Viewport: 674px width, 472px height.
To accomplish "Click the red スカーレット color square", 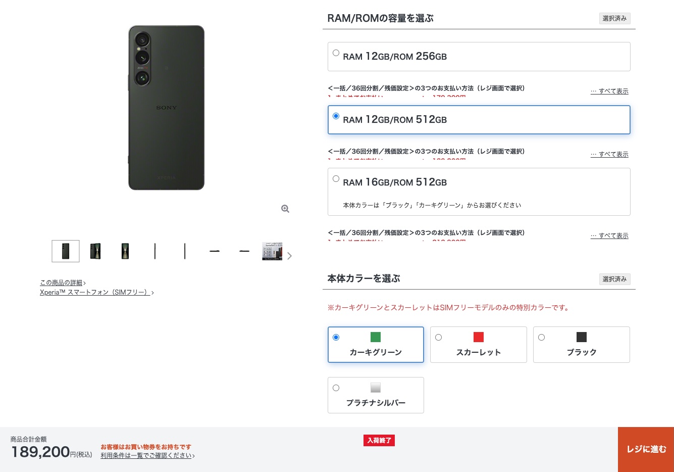I will tap(479, 337).
